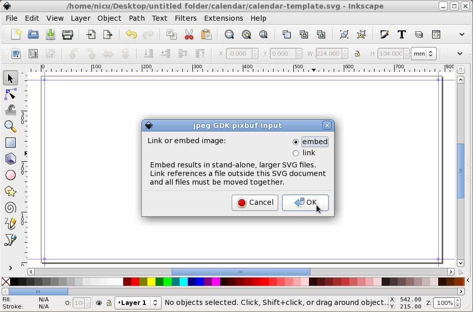
Task: Paste from clipboard icon
Action: pyautogui.click(x=206, y=34)
